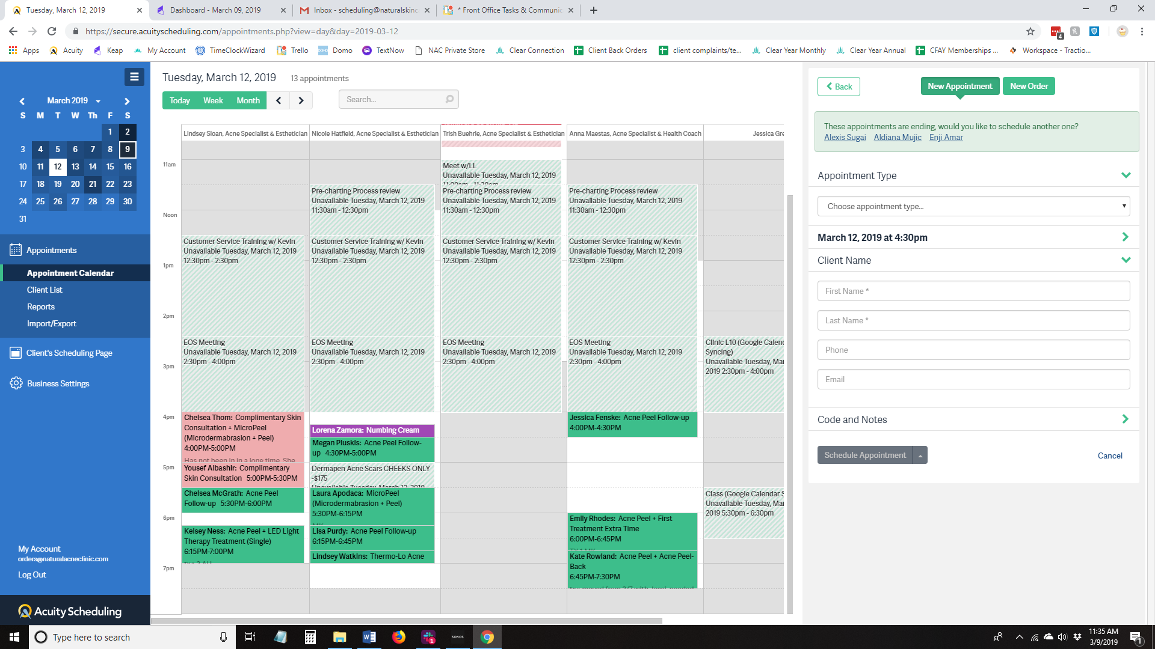Screen dimensions: 1155x649
Task: Select March 9 in mini calendar
Action: pos(128,149)
